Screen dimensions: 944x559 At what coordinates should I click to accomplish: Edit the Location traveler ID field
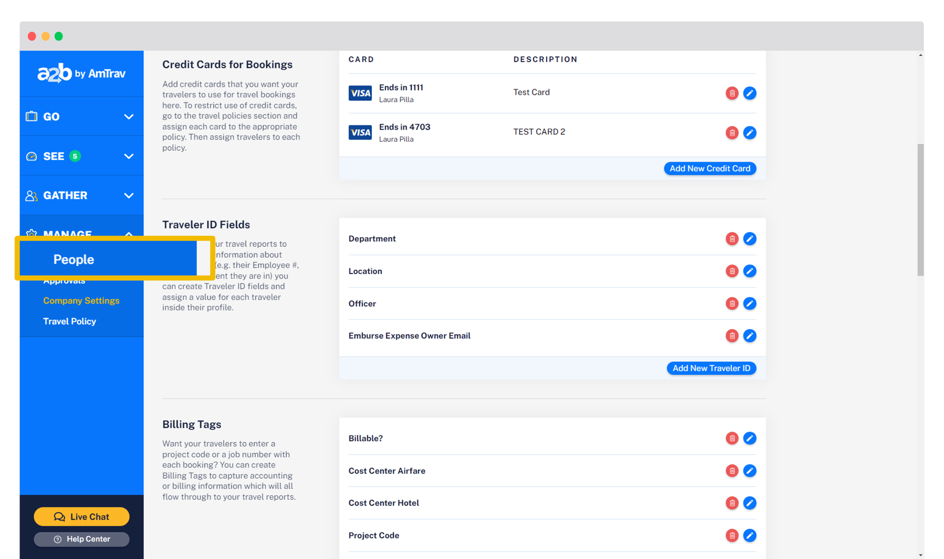pos(750,271)
